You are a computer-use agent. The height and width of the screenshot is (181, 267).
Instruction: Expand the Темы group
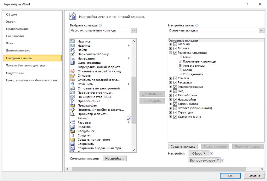coord(180,57)
